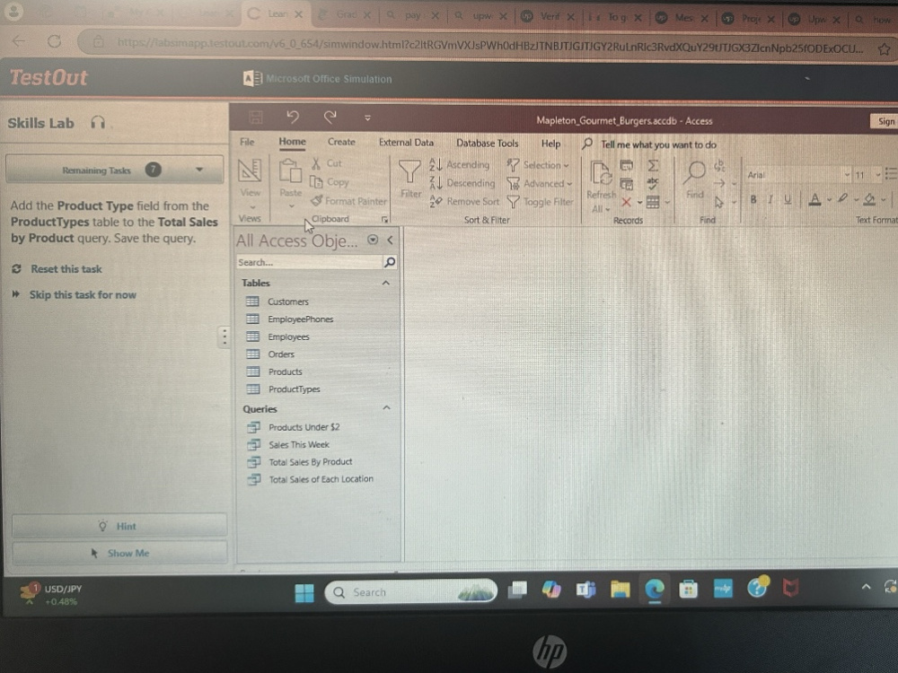Click Tell me what you want to do
Viewport: 898px width, 673px height.
[658, 144]
